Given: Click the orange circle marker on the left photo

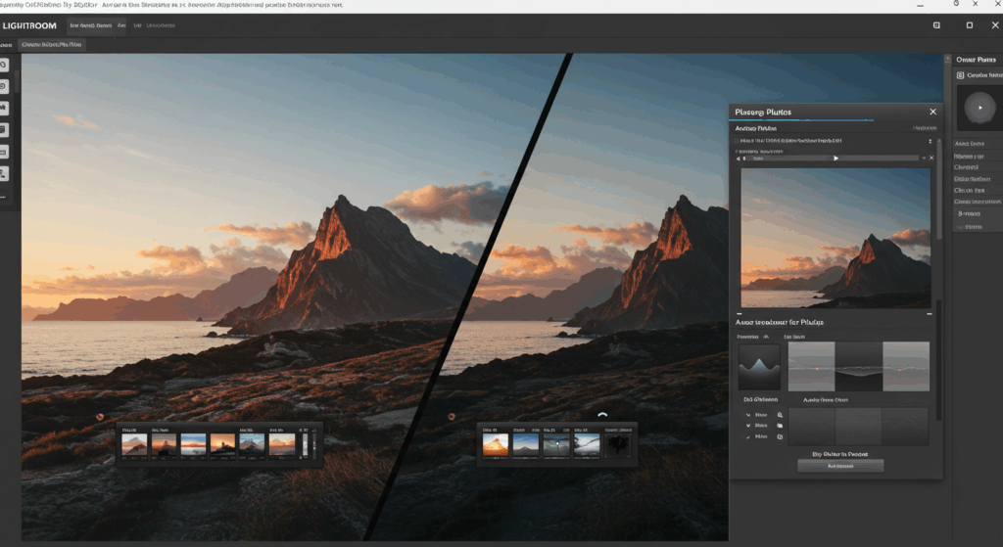Looking at the screenshot, I should tap(100, 417).
